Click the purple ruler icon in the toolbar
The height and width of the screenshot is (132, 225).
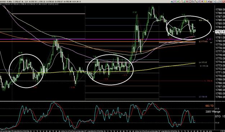point(199,1)
